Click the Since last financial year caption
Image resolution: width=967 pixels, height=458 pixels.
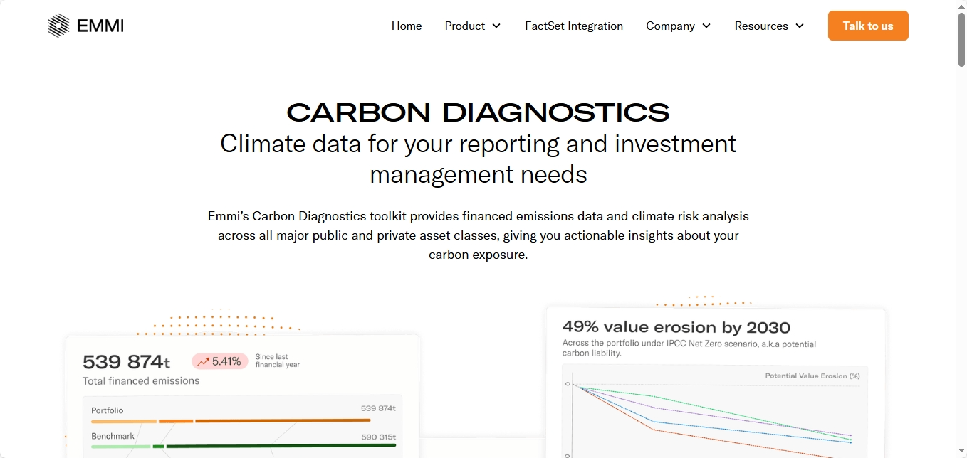click(x=276, y=361)
